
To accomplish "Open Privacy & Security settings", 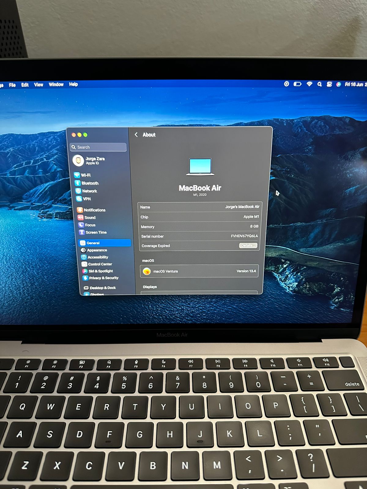I will click(x=101, y=278).
